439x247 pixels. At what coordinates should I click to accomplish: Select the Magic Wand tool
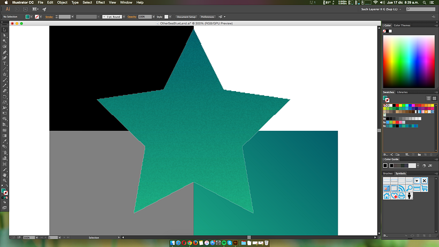4,41
